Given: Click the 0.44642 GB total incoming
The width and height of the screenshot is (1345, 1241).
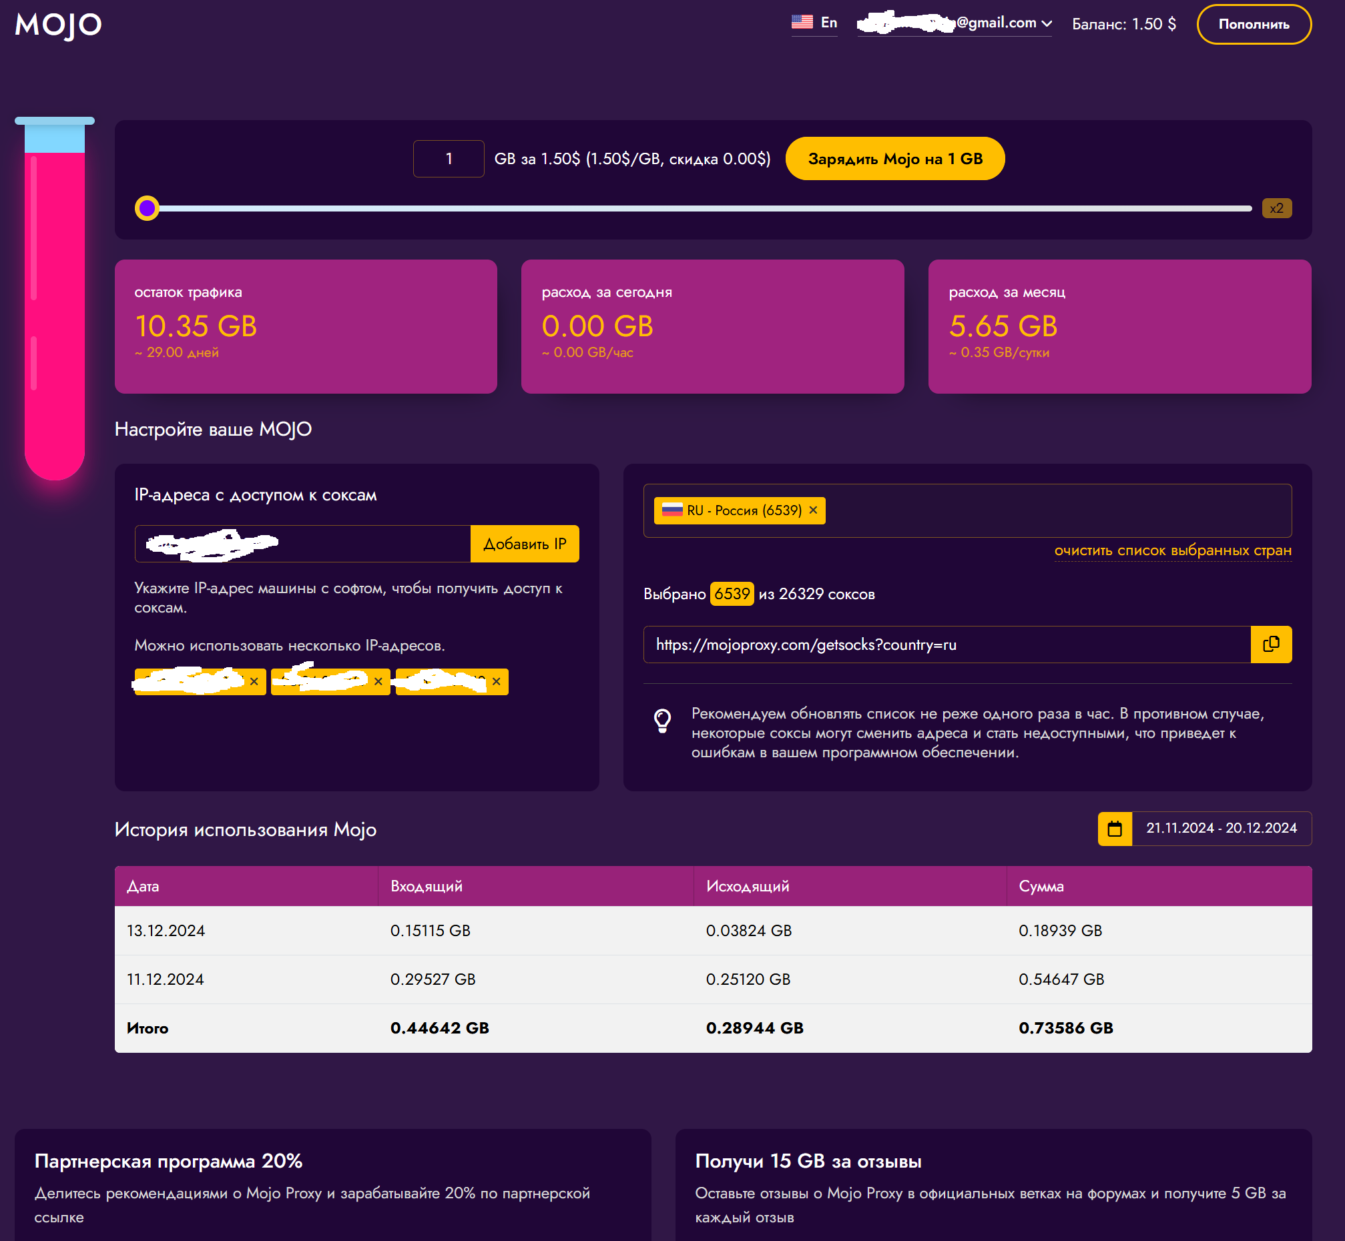Looking at the screenshot, I should click(440, 1029).
